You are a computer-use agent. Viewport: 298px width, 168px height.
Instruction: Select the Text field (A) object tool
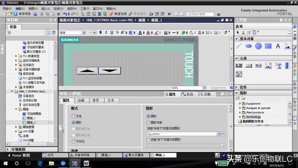278,46
